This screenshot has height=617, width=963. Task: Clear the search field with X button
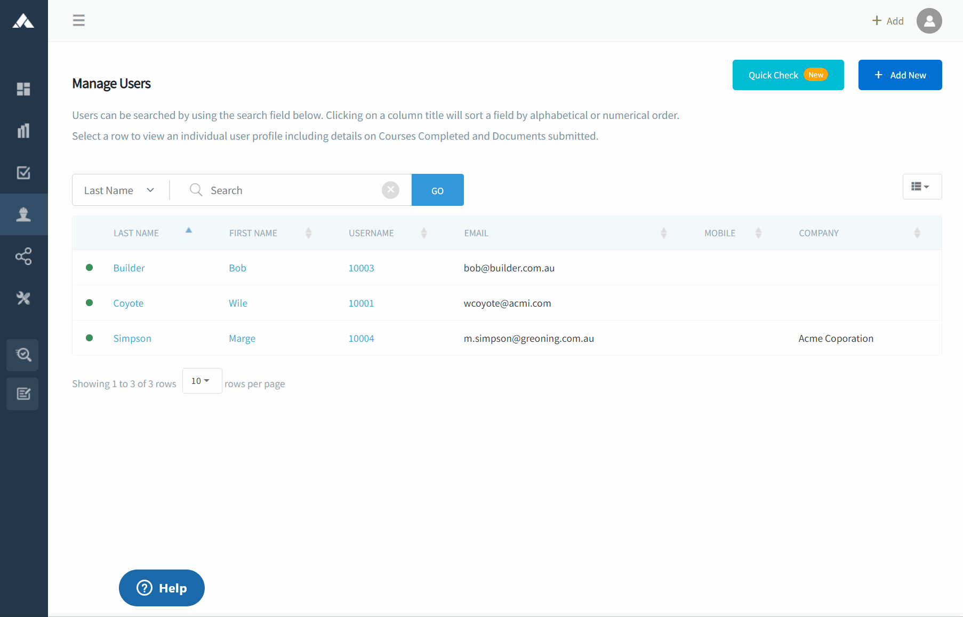coord(390,190)
